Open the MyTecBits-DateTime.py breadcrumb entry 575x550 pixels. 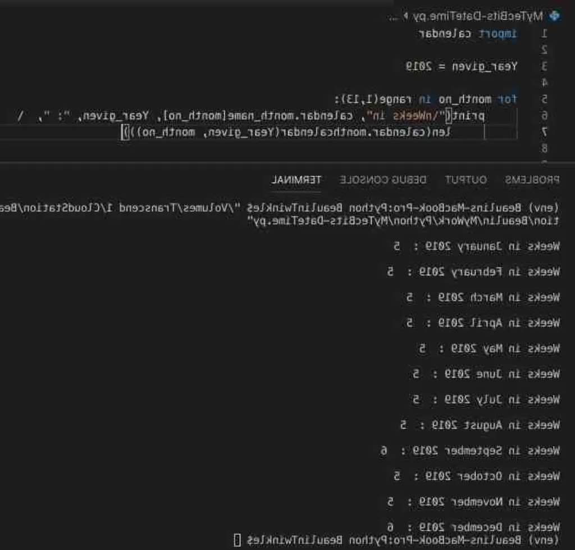477,16
